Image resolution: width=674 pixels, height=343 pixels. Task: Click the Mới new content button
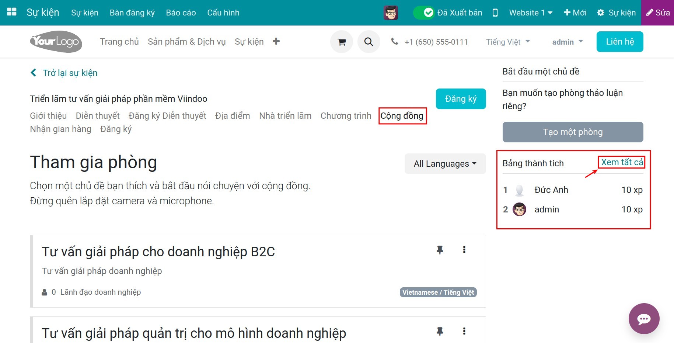575,13
